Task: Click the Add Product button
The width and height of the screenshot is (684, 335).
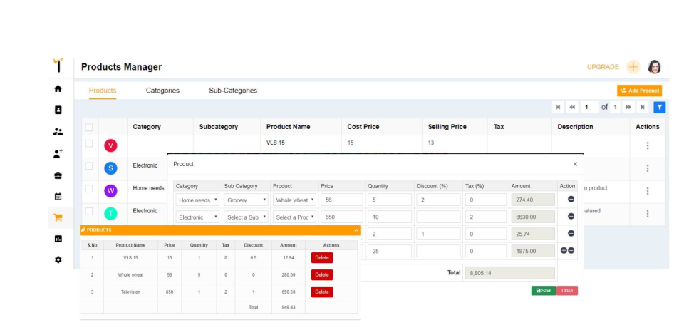Action: pos(639,91)
